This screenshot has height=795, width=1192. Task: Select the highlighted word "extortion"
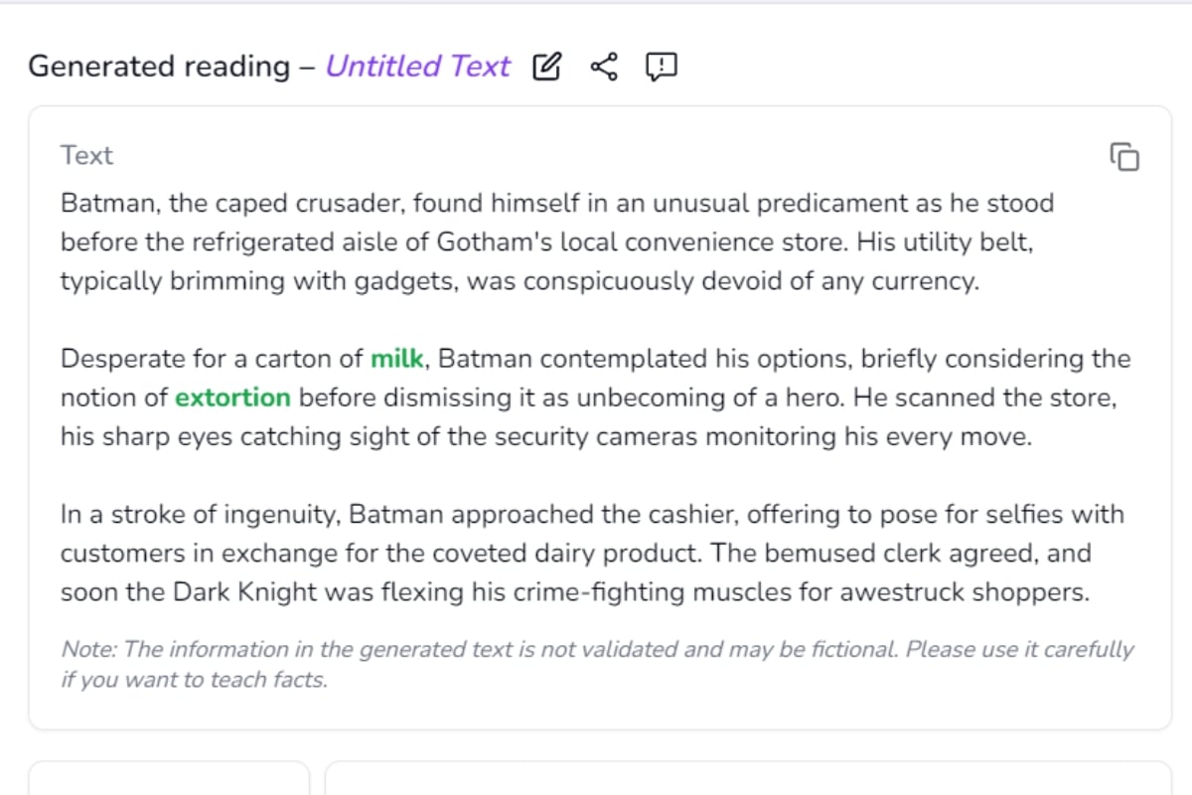click(x=232, y=397)
